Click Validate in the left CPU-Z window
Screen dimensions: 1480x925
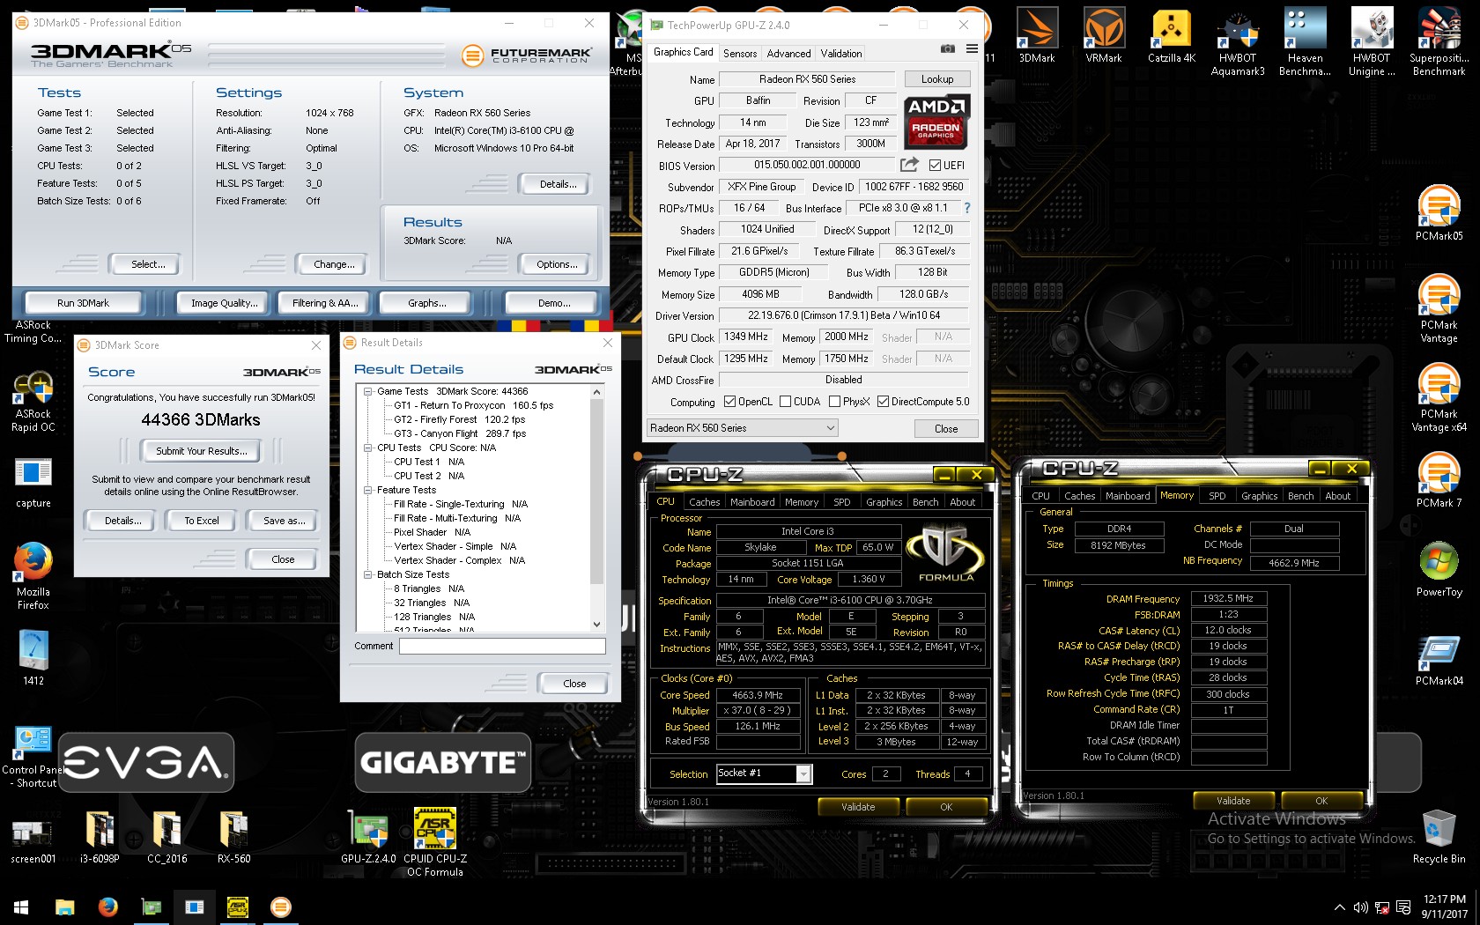tap(858, 807)
